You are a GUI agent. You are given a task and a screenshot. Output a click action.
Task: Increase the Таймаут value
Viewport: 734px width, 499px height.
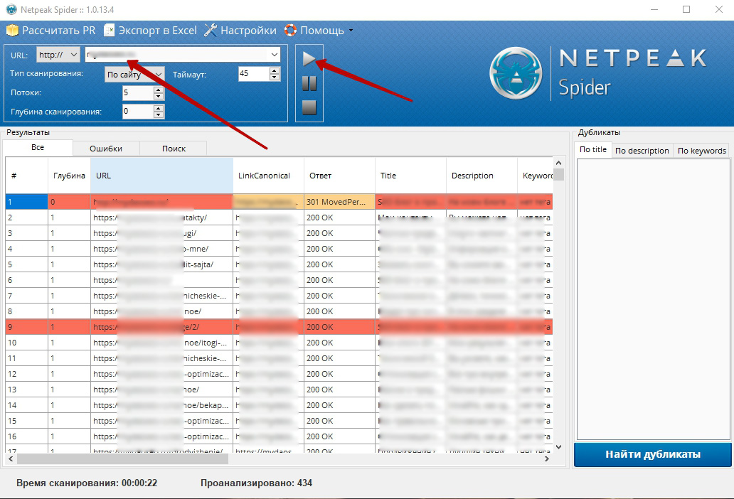coord(275,70)
